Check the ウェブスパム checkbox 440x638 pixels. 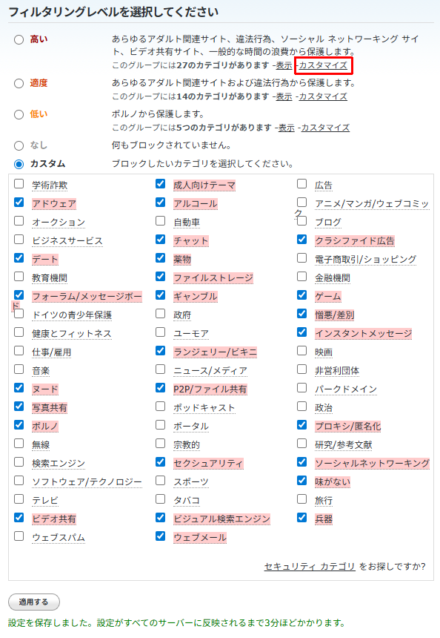19,536
